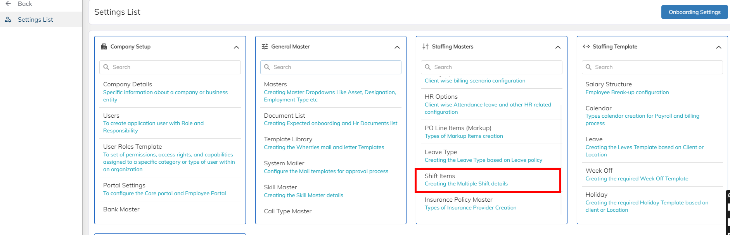Click 'Creating the Skill Master details' description
The height and width of the screenshot is (235, 730).
point(304,195)
